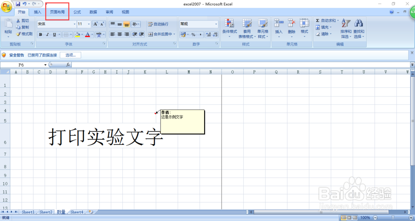Launch the Font (字体) dialog expander
415x221 pixels.
pos(104,44)
